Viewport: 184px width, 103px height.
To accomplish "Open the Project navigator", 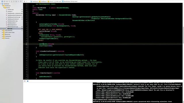I will 2,1.
